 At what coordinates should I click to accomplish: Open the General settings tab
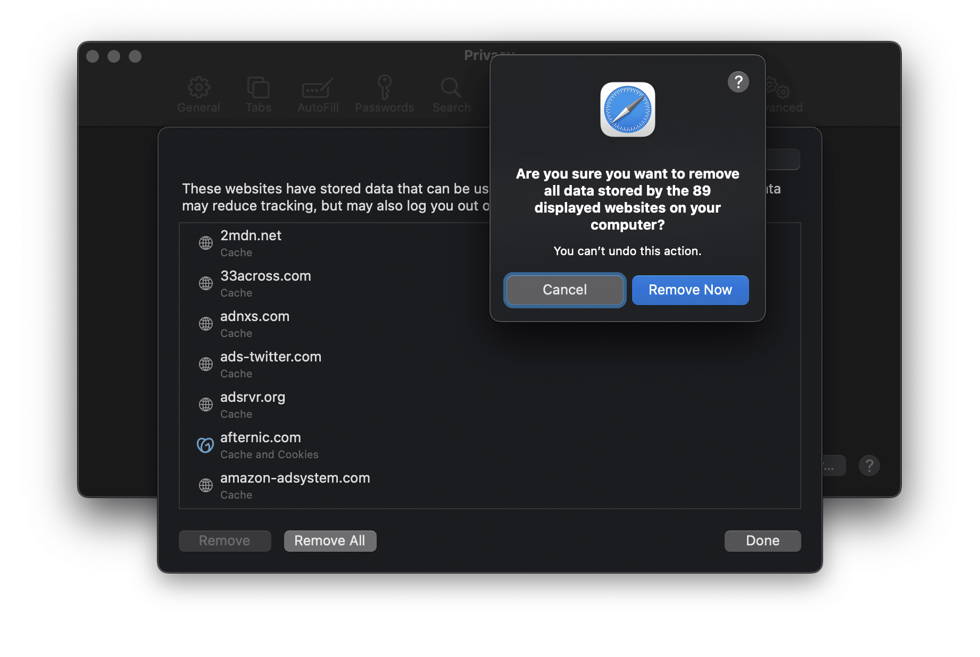tap(198, 95)
